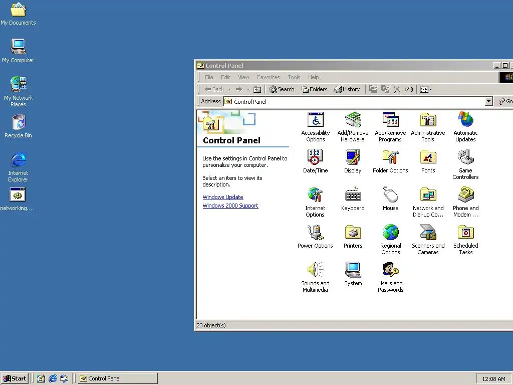
Task: Expand the Forward history dropdown arrow
Action: pos(248,89)
